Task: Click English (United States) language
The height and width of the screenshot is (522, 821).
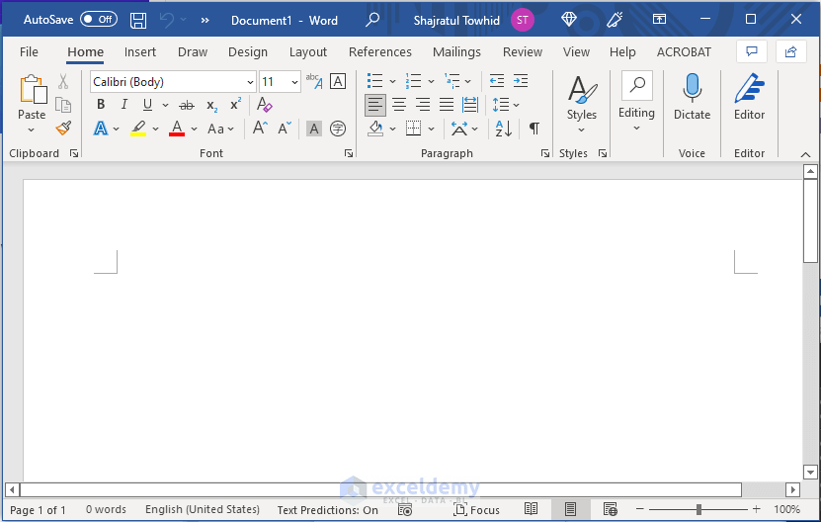Action: coord(203,509)
